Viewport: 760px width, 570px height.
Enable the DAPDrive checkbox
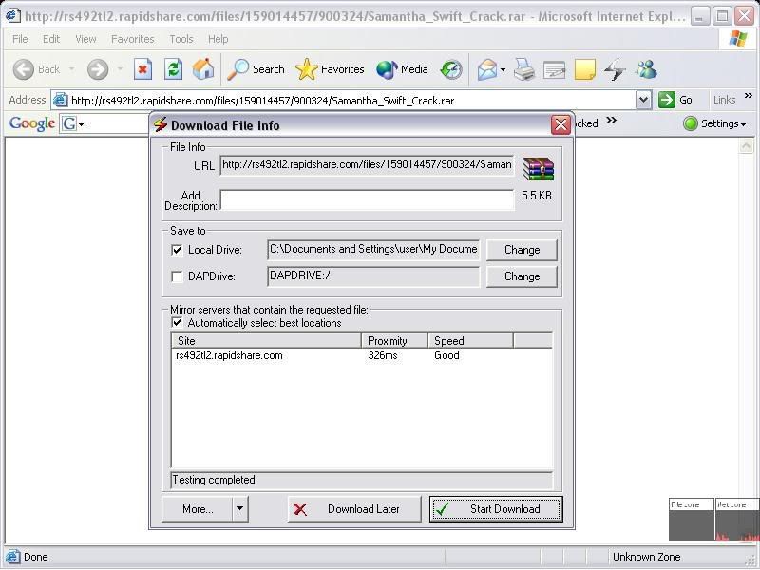coord(177,276)
